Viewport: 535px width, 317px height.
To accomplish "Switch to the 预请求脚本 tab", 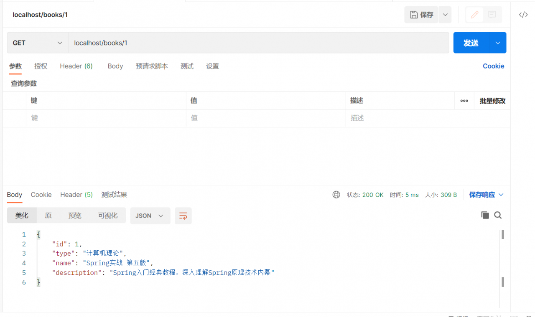I will [x=152, y=66].
